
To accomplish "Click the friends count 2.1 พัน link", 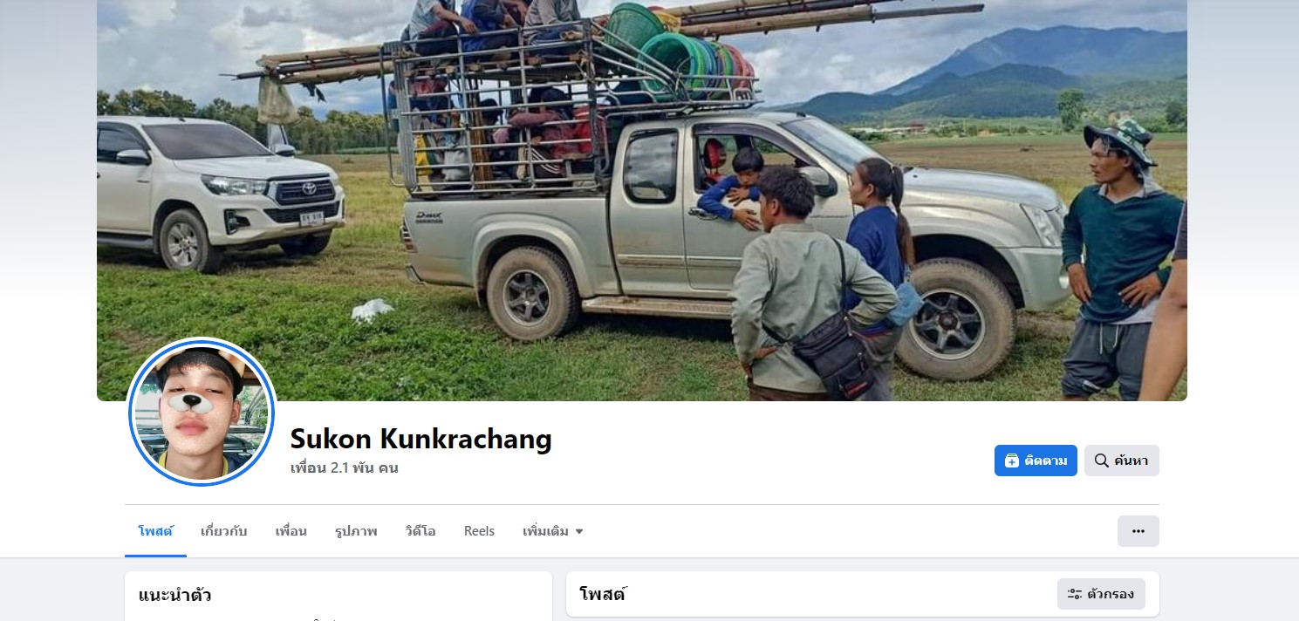I will tap(344, 467).
